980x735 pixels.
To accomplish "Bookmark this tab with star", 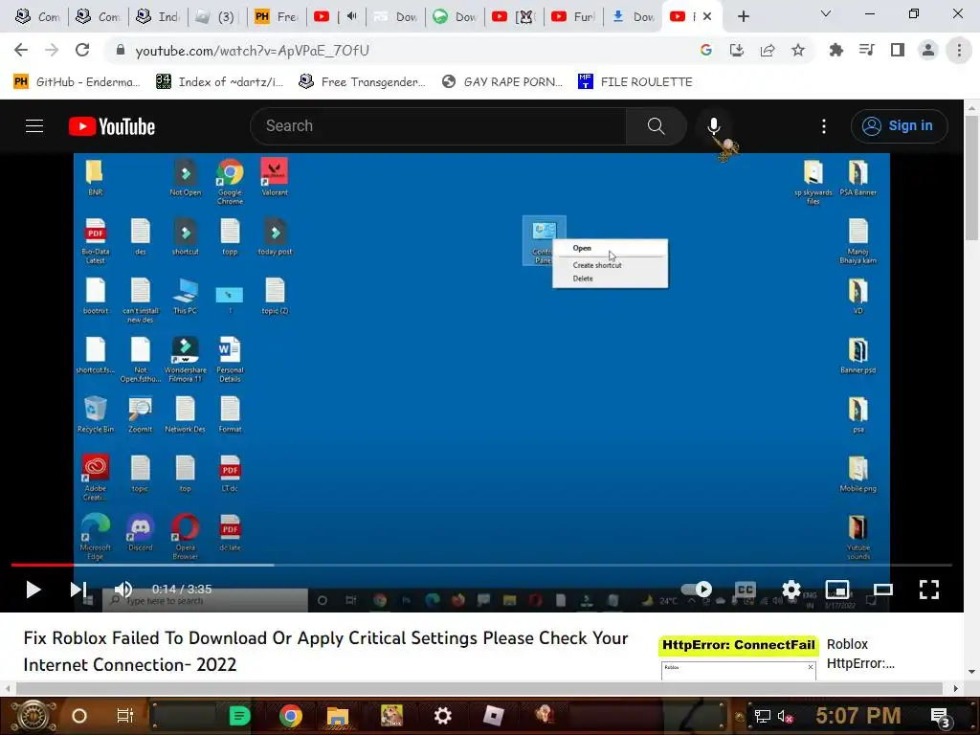I will coord(797,50).
